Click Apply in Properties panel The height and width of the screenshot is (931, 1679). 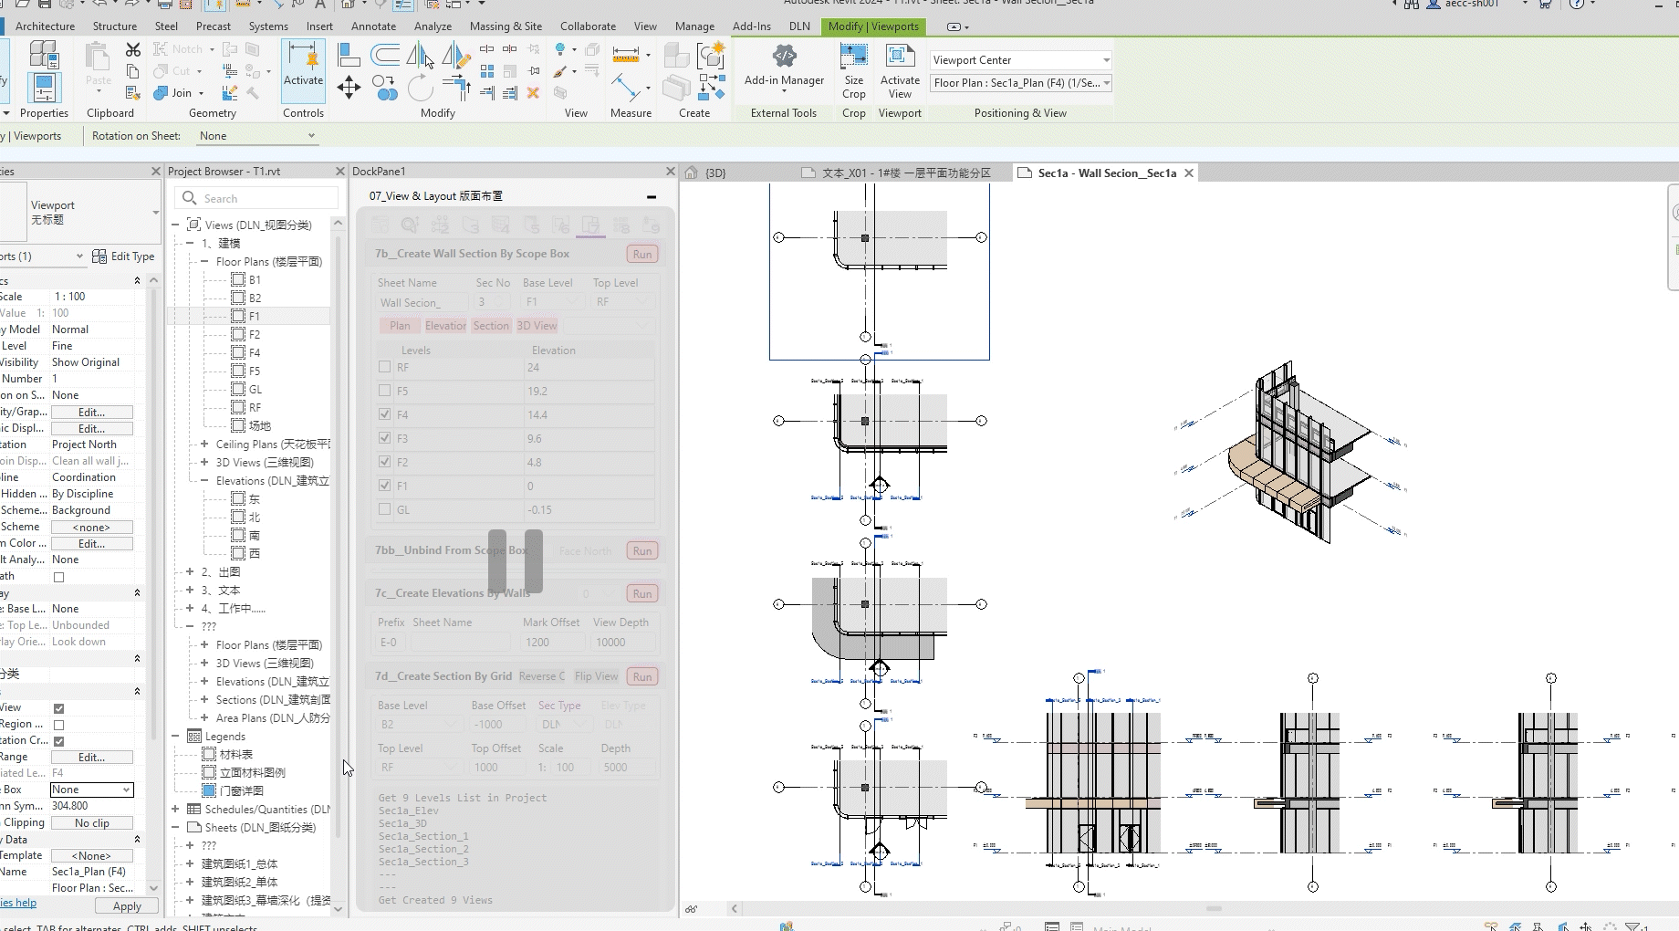[127, 906]
